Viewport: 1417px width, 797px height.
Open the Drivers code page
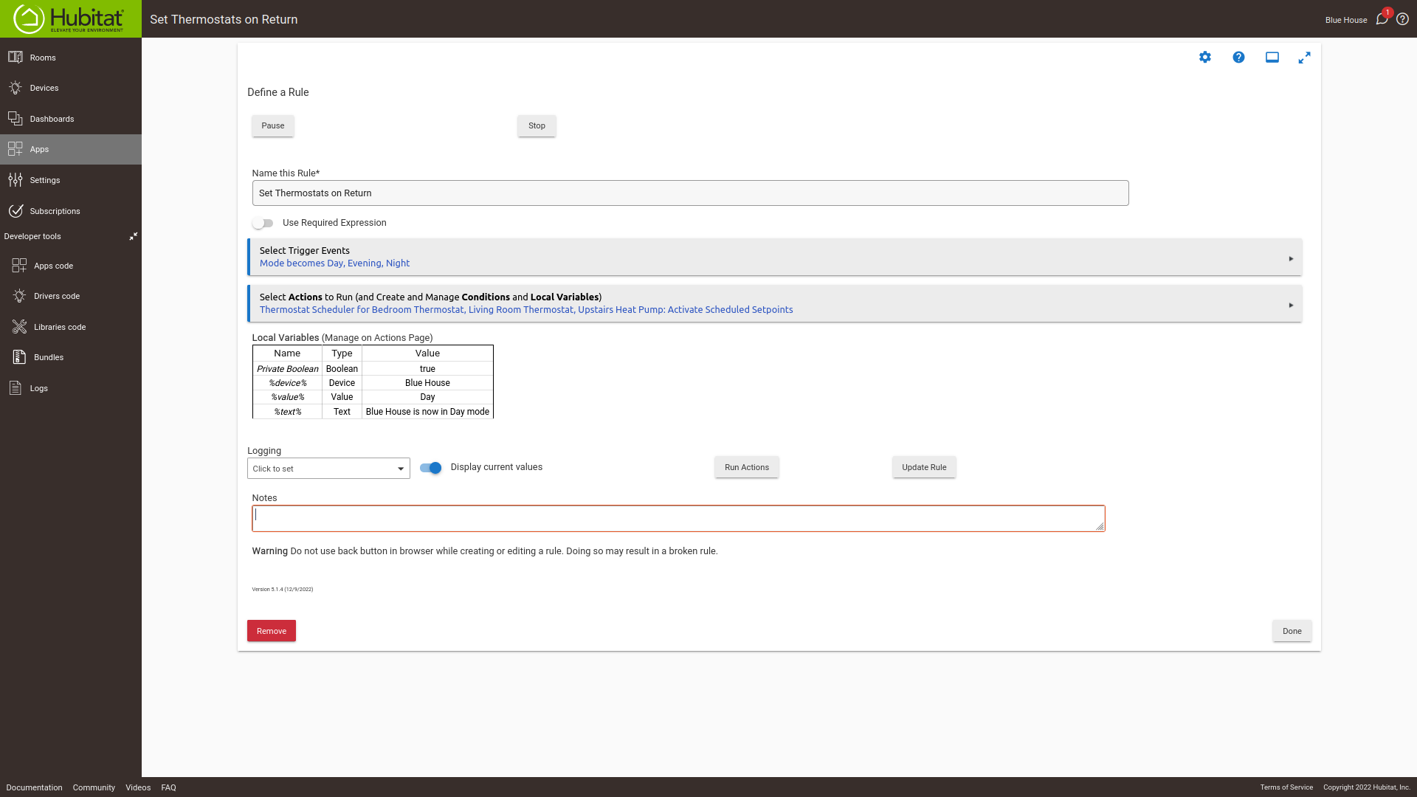tap(57, 296)
